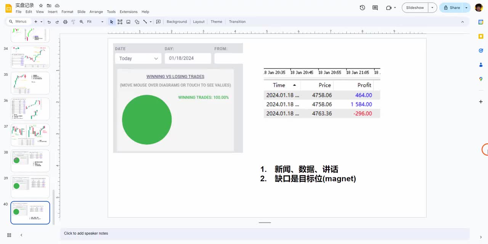Select the winning trades pie chart image
This screenshot has width=488, height=244.
[x=178, y=98]
